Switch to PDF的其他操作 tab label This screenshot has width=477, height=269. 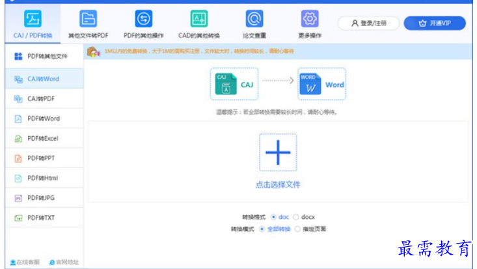(x=144, y=36)
